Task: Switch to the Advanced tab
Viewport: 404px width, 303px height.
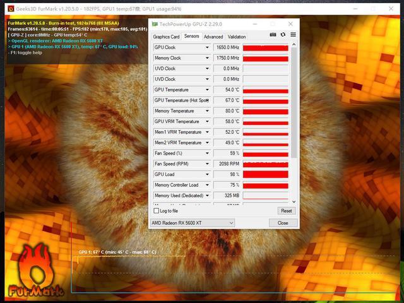Action: coord(213,37)
